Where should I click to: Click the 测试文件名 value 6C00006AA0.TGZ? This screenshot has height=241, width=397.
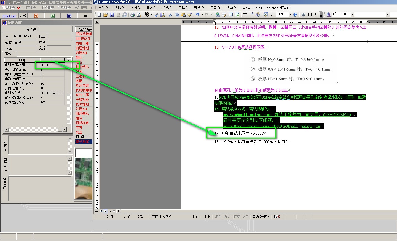click(x=52, y=93)
